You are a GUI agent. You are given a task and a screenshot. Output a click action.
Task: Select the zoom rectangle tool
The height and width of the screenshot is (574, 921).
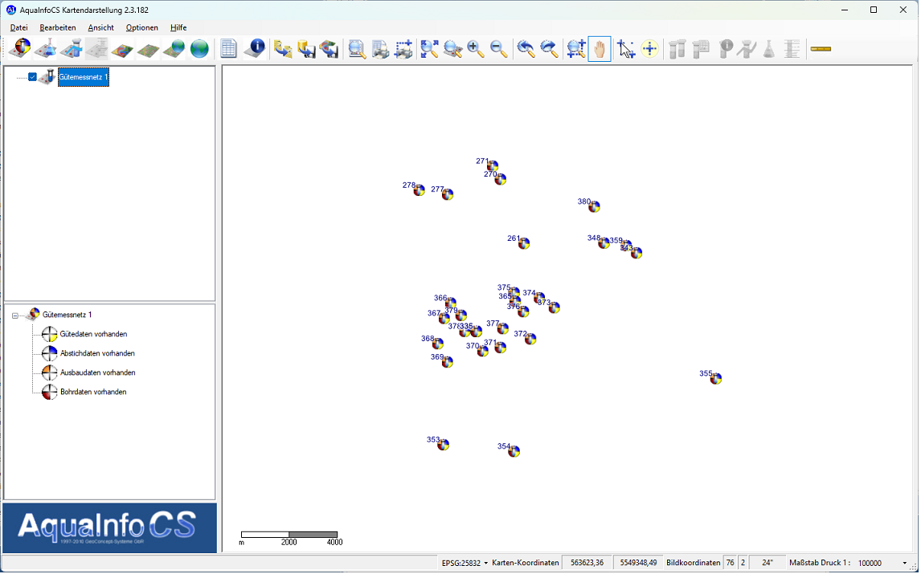(576, 49)
